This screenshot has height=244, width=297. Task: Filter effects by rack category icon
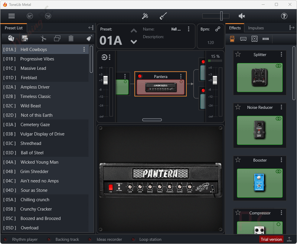click(x=265, y=39)
